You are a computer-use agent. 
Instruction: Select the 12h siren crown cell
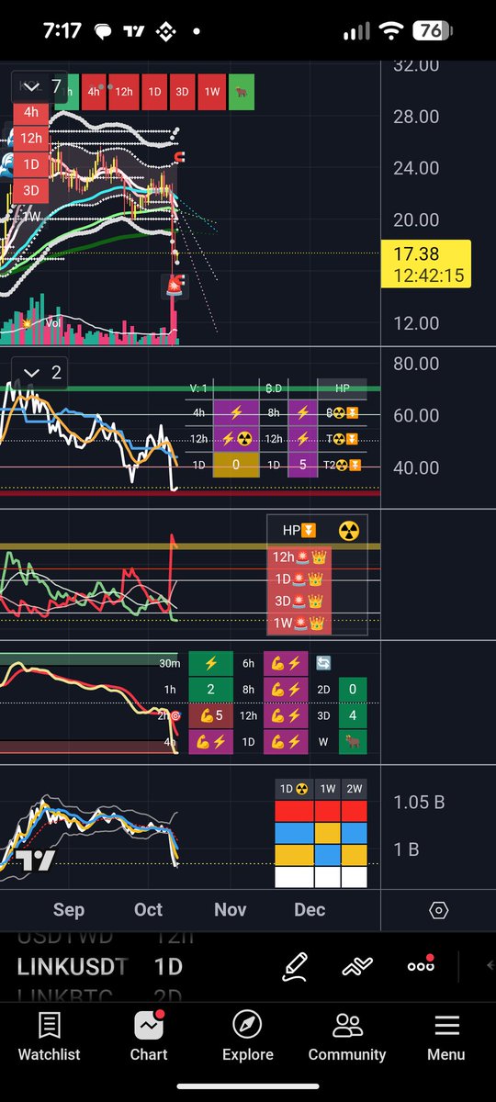[x=299, y=557]
